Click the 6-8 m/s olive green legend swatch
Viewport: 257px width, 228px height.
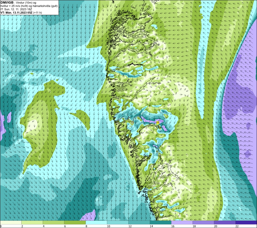pos(75,222)
